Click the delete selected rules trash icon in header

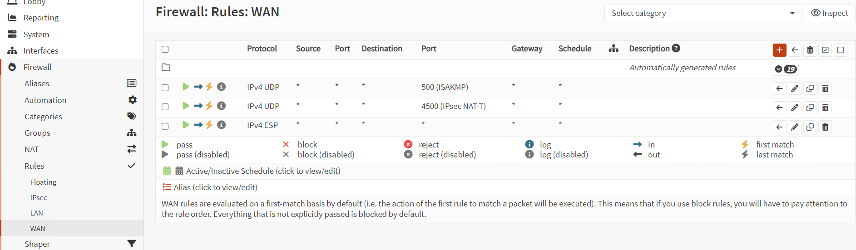pos(810,50)
